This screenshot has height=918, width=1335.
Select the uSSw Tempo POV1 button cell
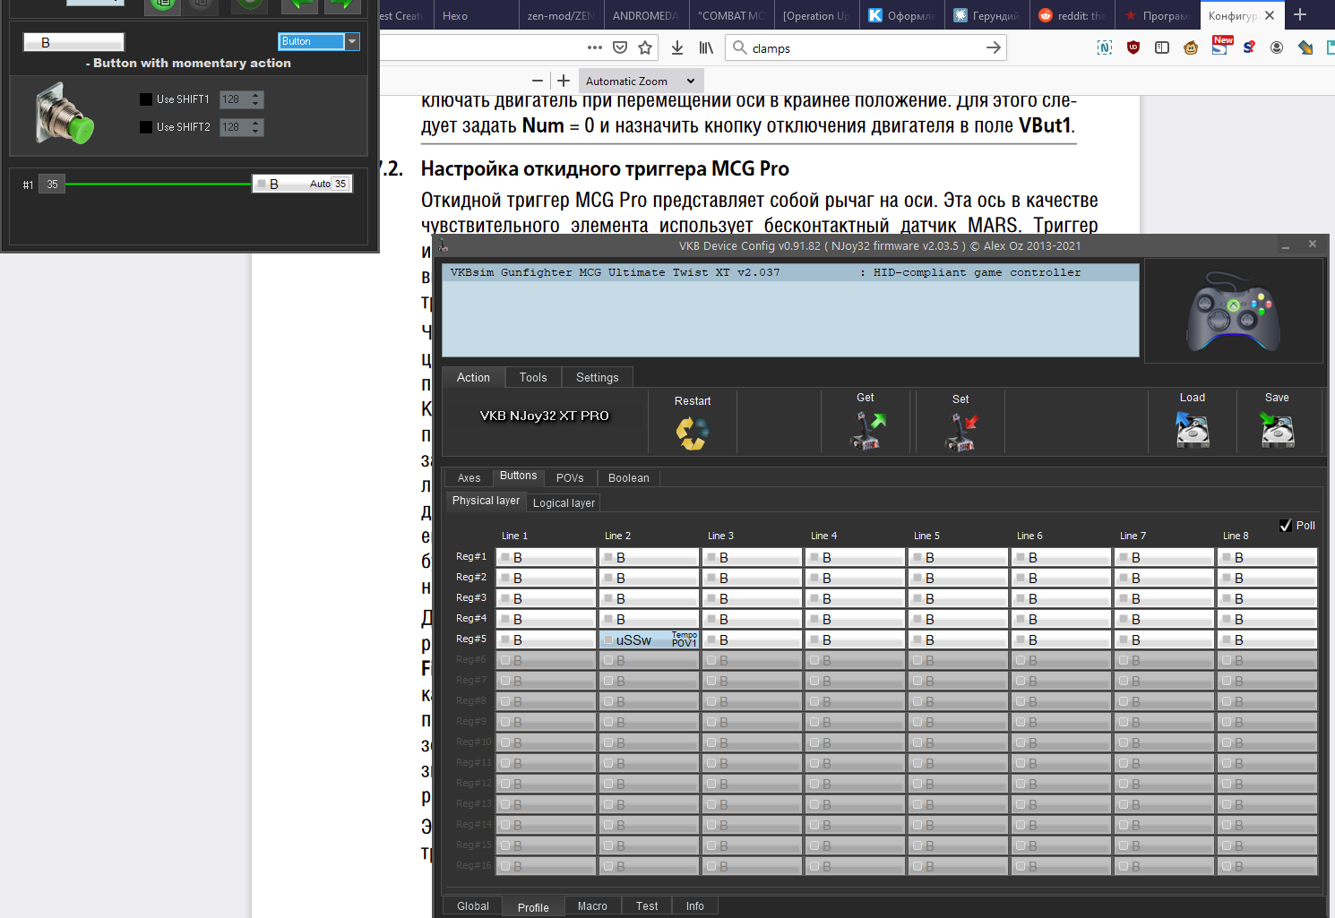[x=649, y=639]
